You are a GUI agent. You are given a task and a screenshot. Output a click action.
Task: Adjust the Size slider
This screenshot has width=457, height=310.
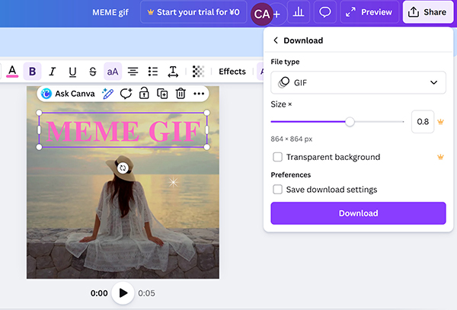point(350,122)
